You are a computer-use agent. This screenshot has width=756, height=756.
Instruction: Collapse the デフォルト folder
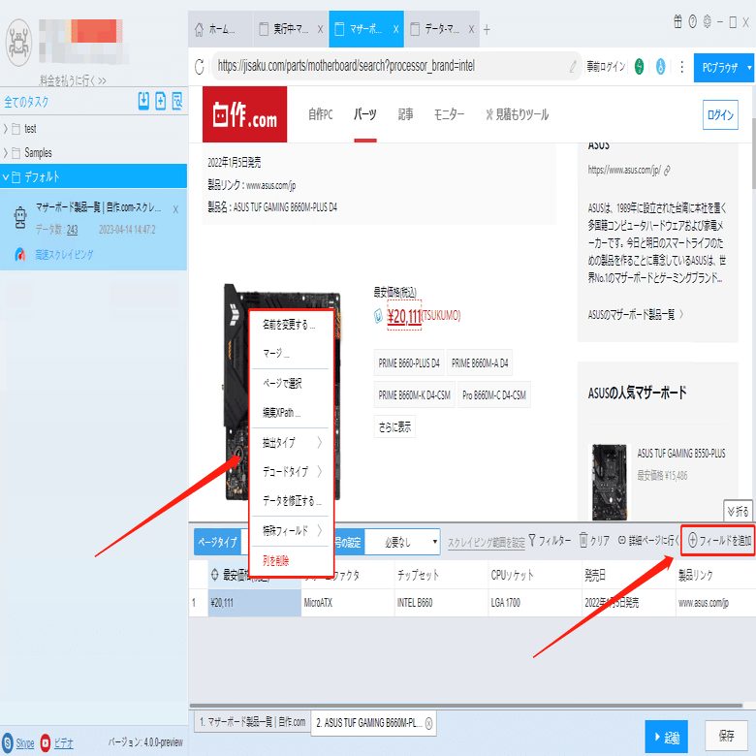[6, 177]
